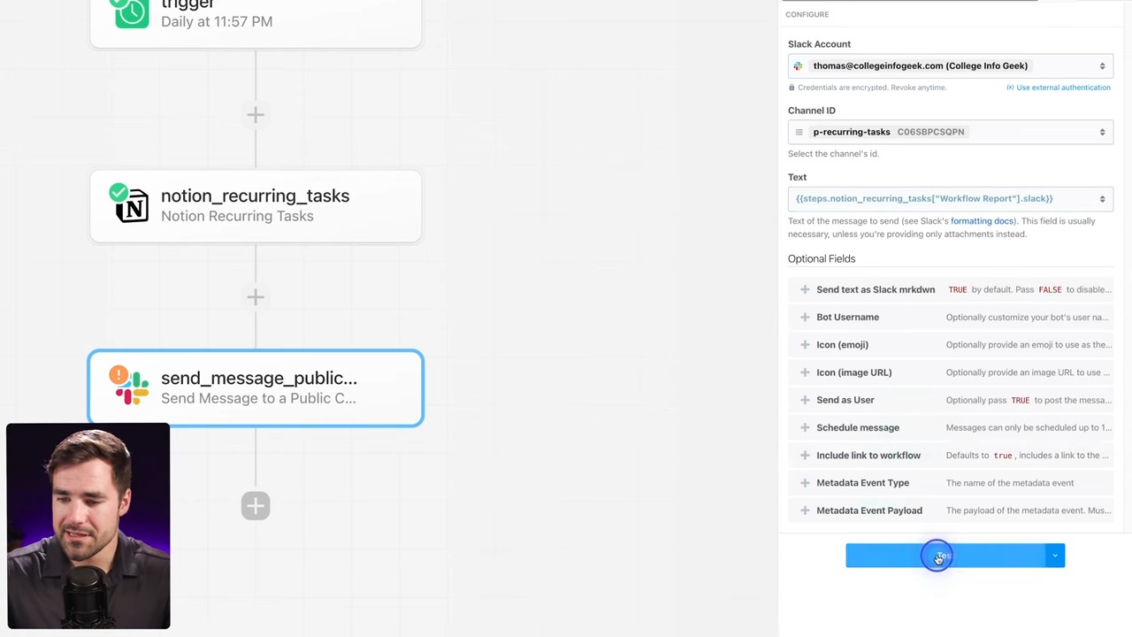Select the Metadata Event Type field

click(862, 483)
